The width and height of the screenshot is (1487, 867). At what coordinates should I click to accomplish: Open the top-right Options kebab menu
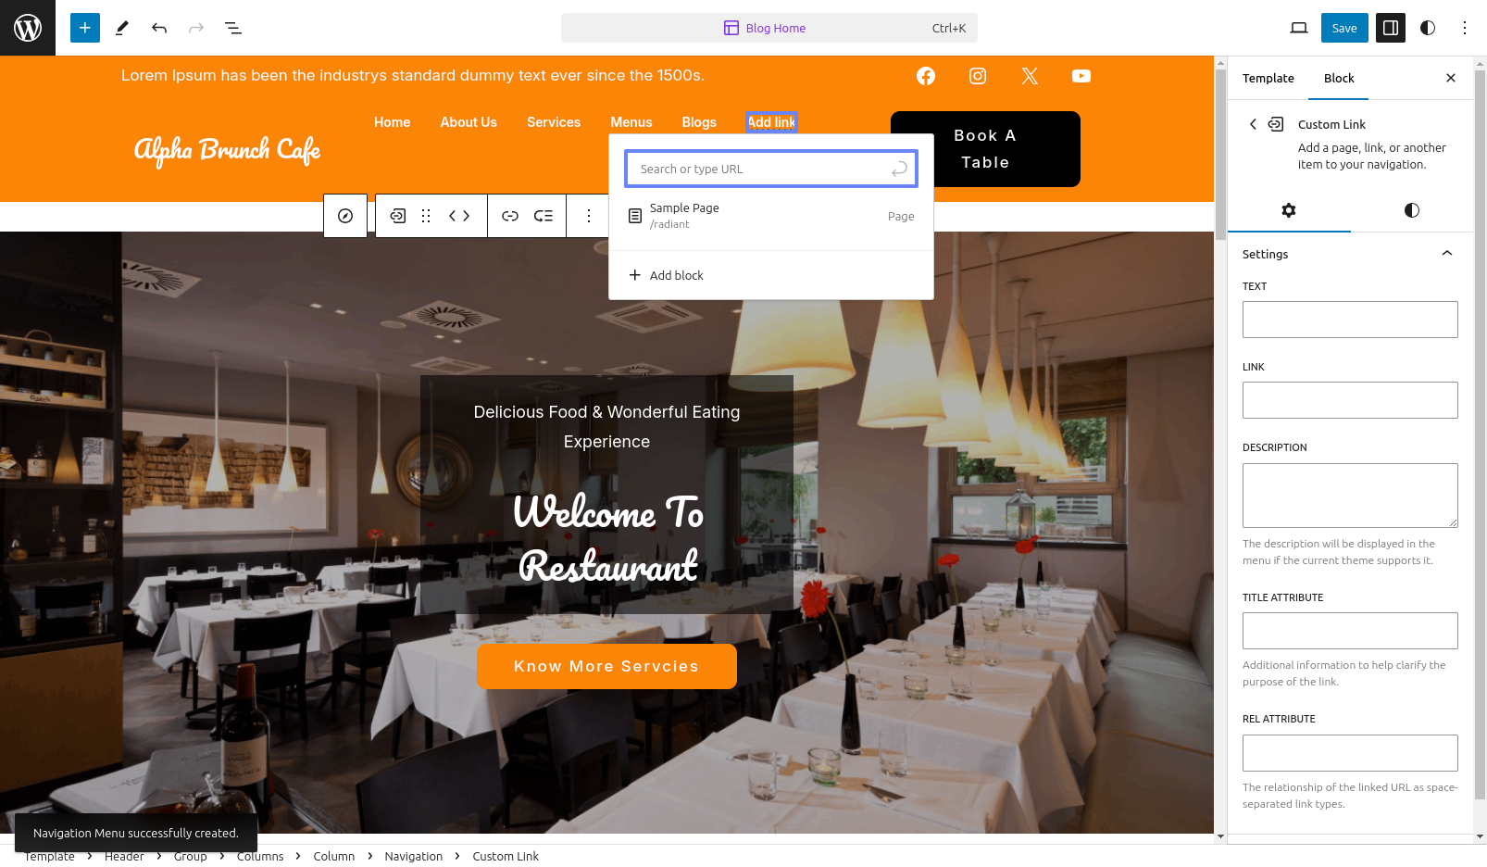point(1465,28)
